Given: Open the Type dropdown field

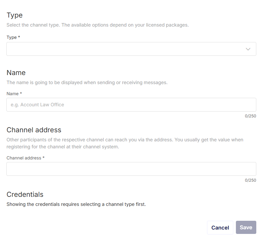Looking at the screenshot, I should coord(131,49).
